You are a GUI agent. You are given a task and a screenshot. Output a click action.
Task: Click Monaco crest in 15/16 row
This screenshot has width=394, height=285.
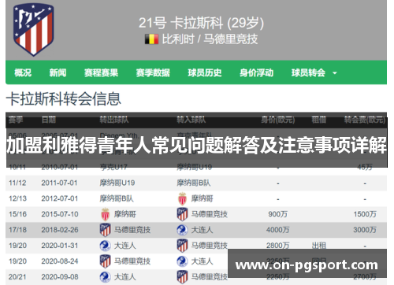105,214
